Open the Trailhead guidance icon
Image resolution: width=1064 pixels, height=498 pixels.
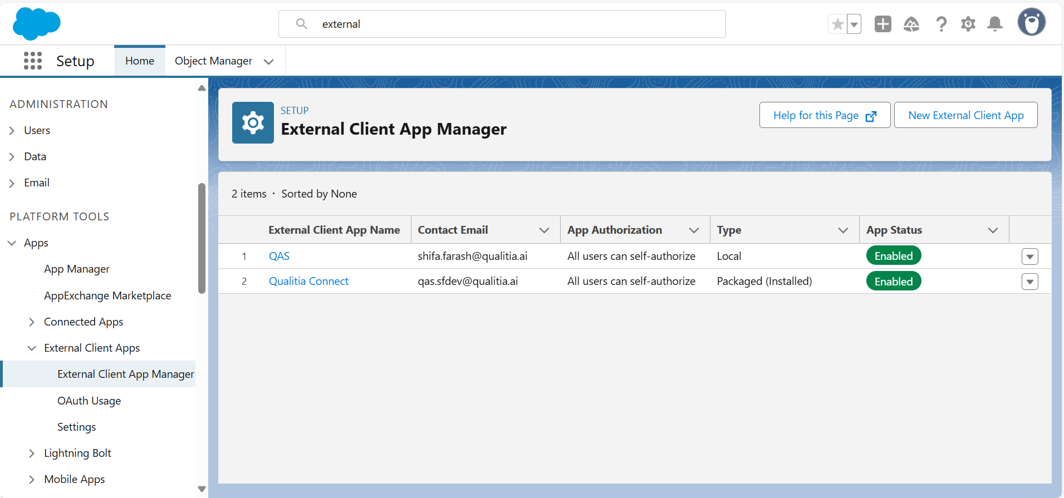[911, 24]
